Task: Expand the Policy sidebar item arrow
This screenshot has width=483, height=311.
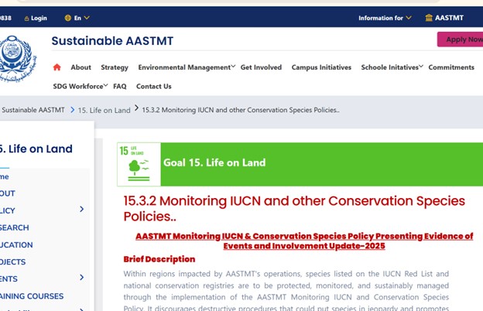Action: (x=81, y=210)
